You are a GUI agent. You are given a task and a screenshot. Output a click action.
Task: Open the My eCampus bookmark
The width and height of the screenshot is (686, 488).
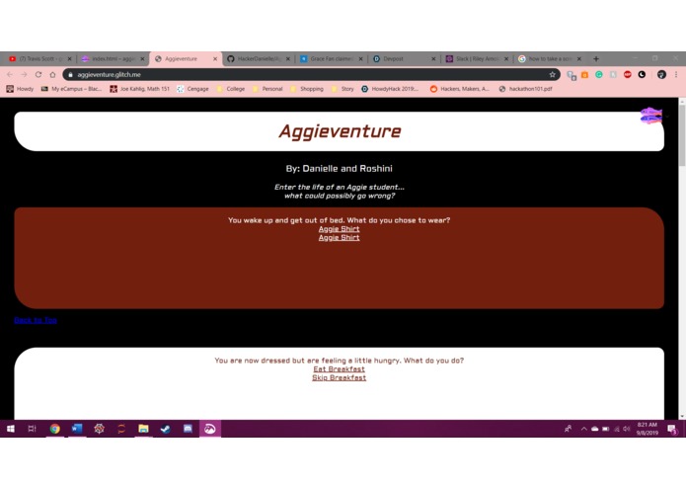tap(71, 89)
